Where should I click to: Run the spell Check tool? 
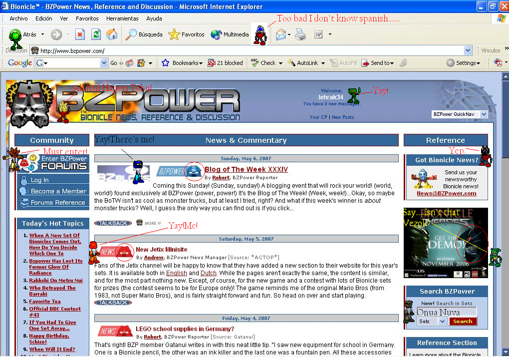[x=263, y=63]
